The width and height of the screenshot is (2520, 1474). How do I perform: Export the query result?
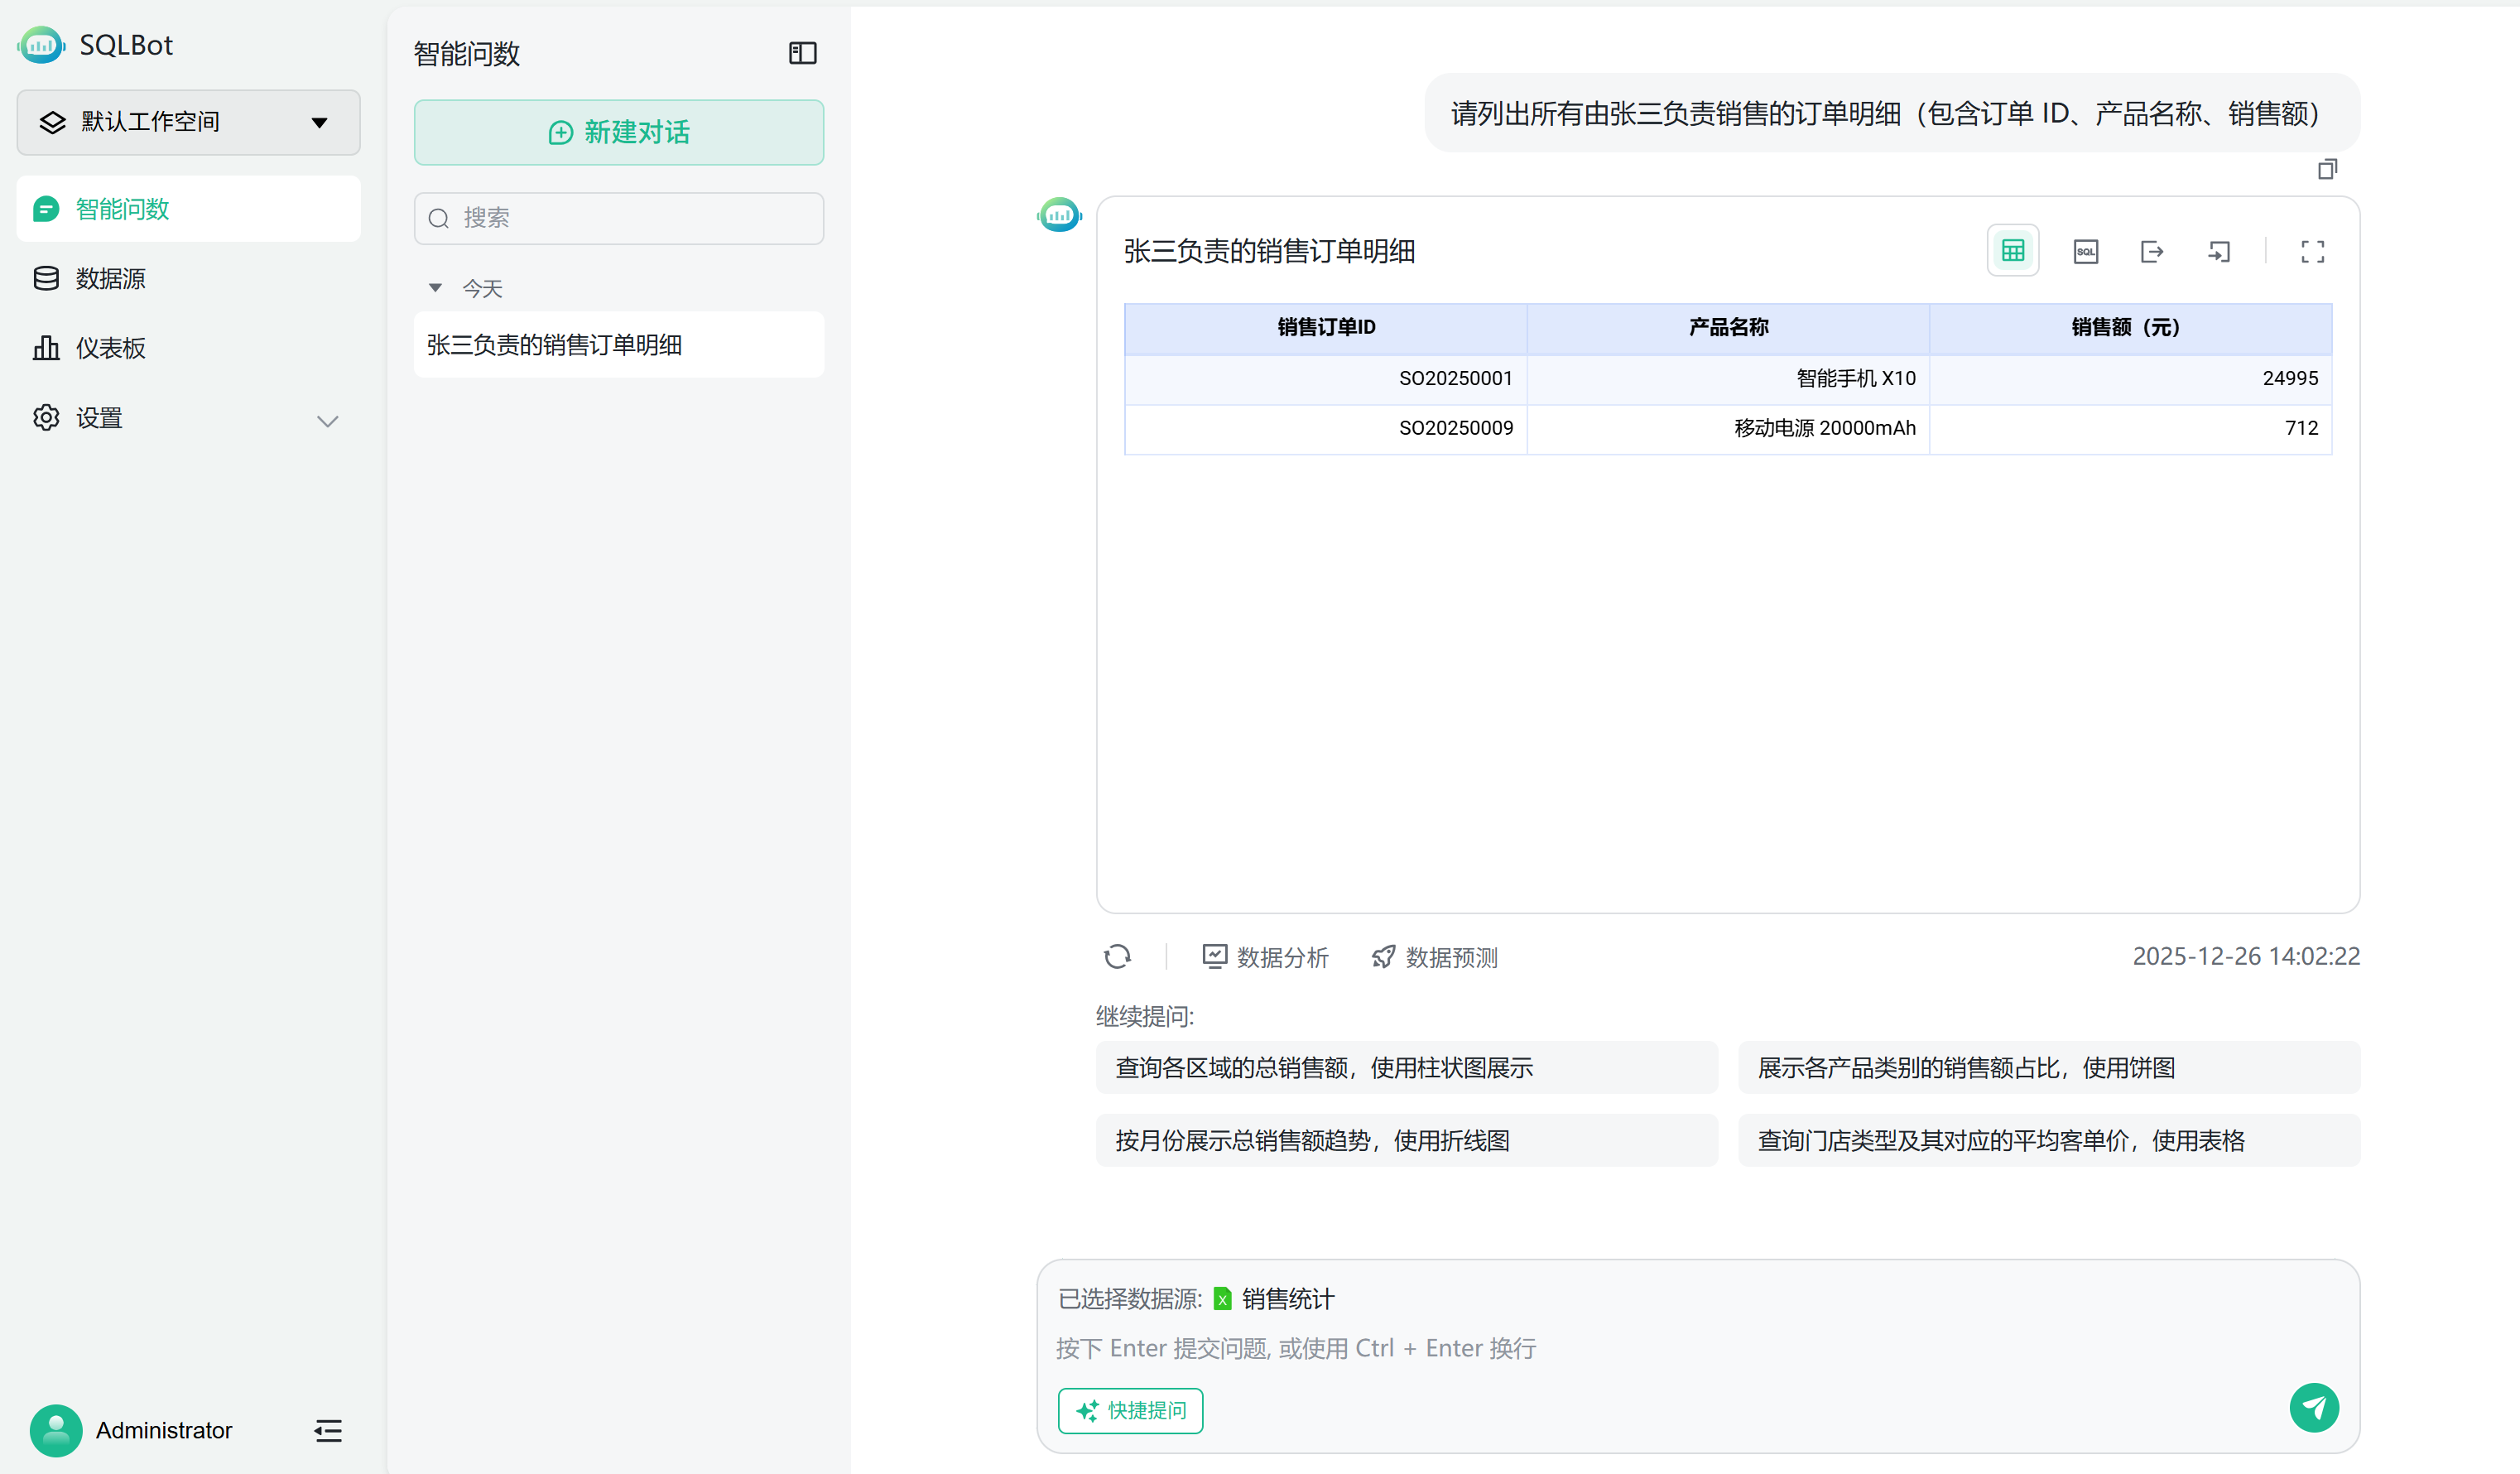point(2152,250)
